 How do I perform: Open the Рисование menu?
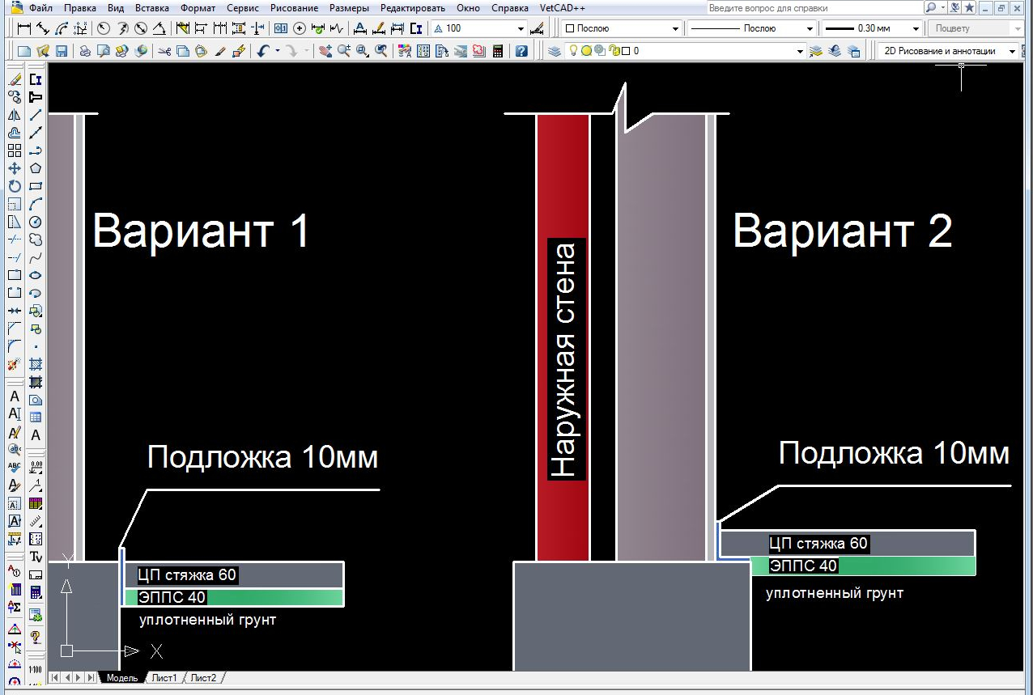pos(295,7)
